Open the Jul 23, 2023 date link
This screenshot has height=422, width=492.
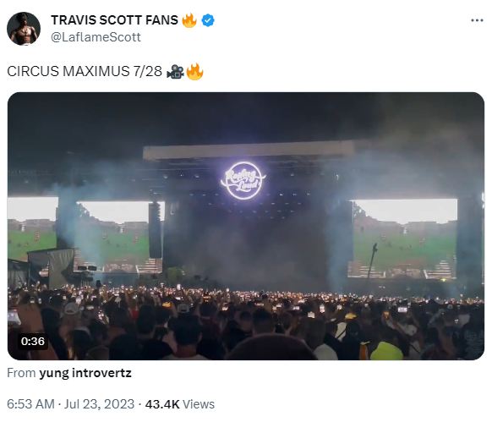tap(99, 404)
